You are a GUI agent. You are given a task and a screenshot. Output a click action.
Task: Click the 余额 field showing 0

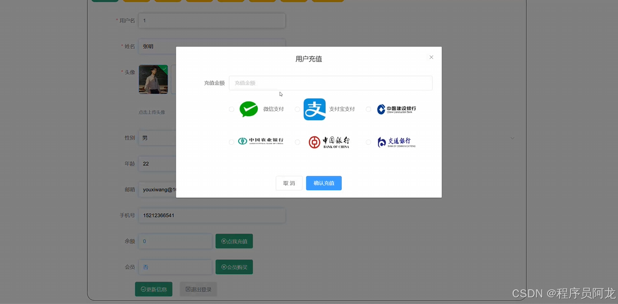click(x=175, y=241)
